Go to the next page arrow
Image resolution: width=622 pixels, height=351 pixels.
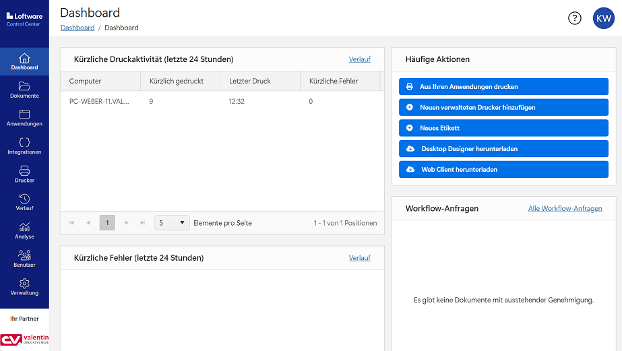(x=126, y=223)
